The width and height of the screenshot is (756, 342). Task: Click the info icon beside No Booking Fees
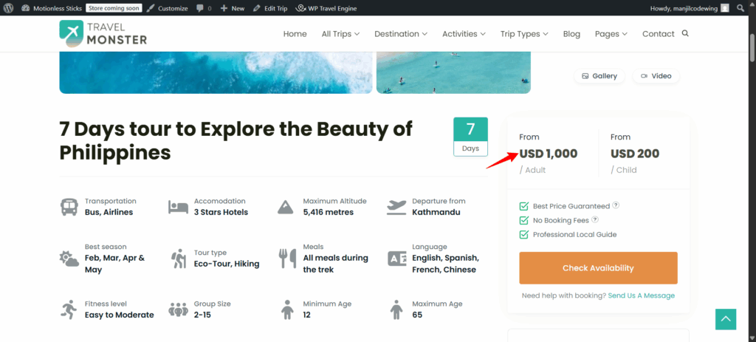click(594, 220)
